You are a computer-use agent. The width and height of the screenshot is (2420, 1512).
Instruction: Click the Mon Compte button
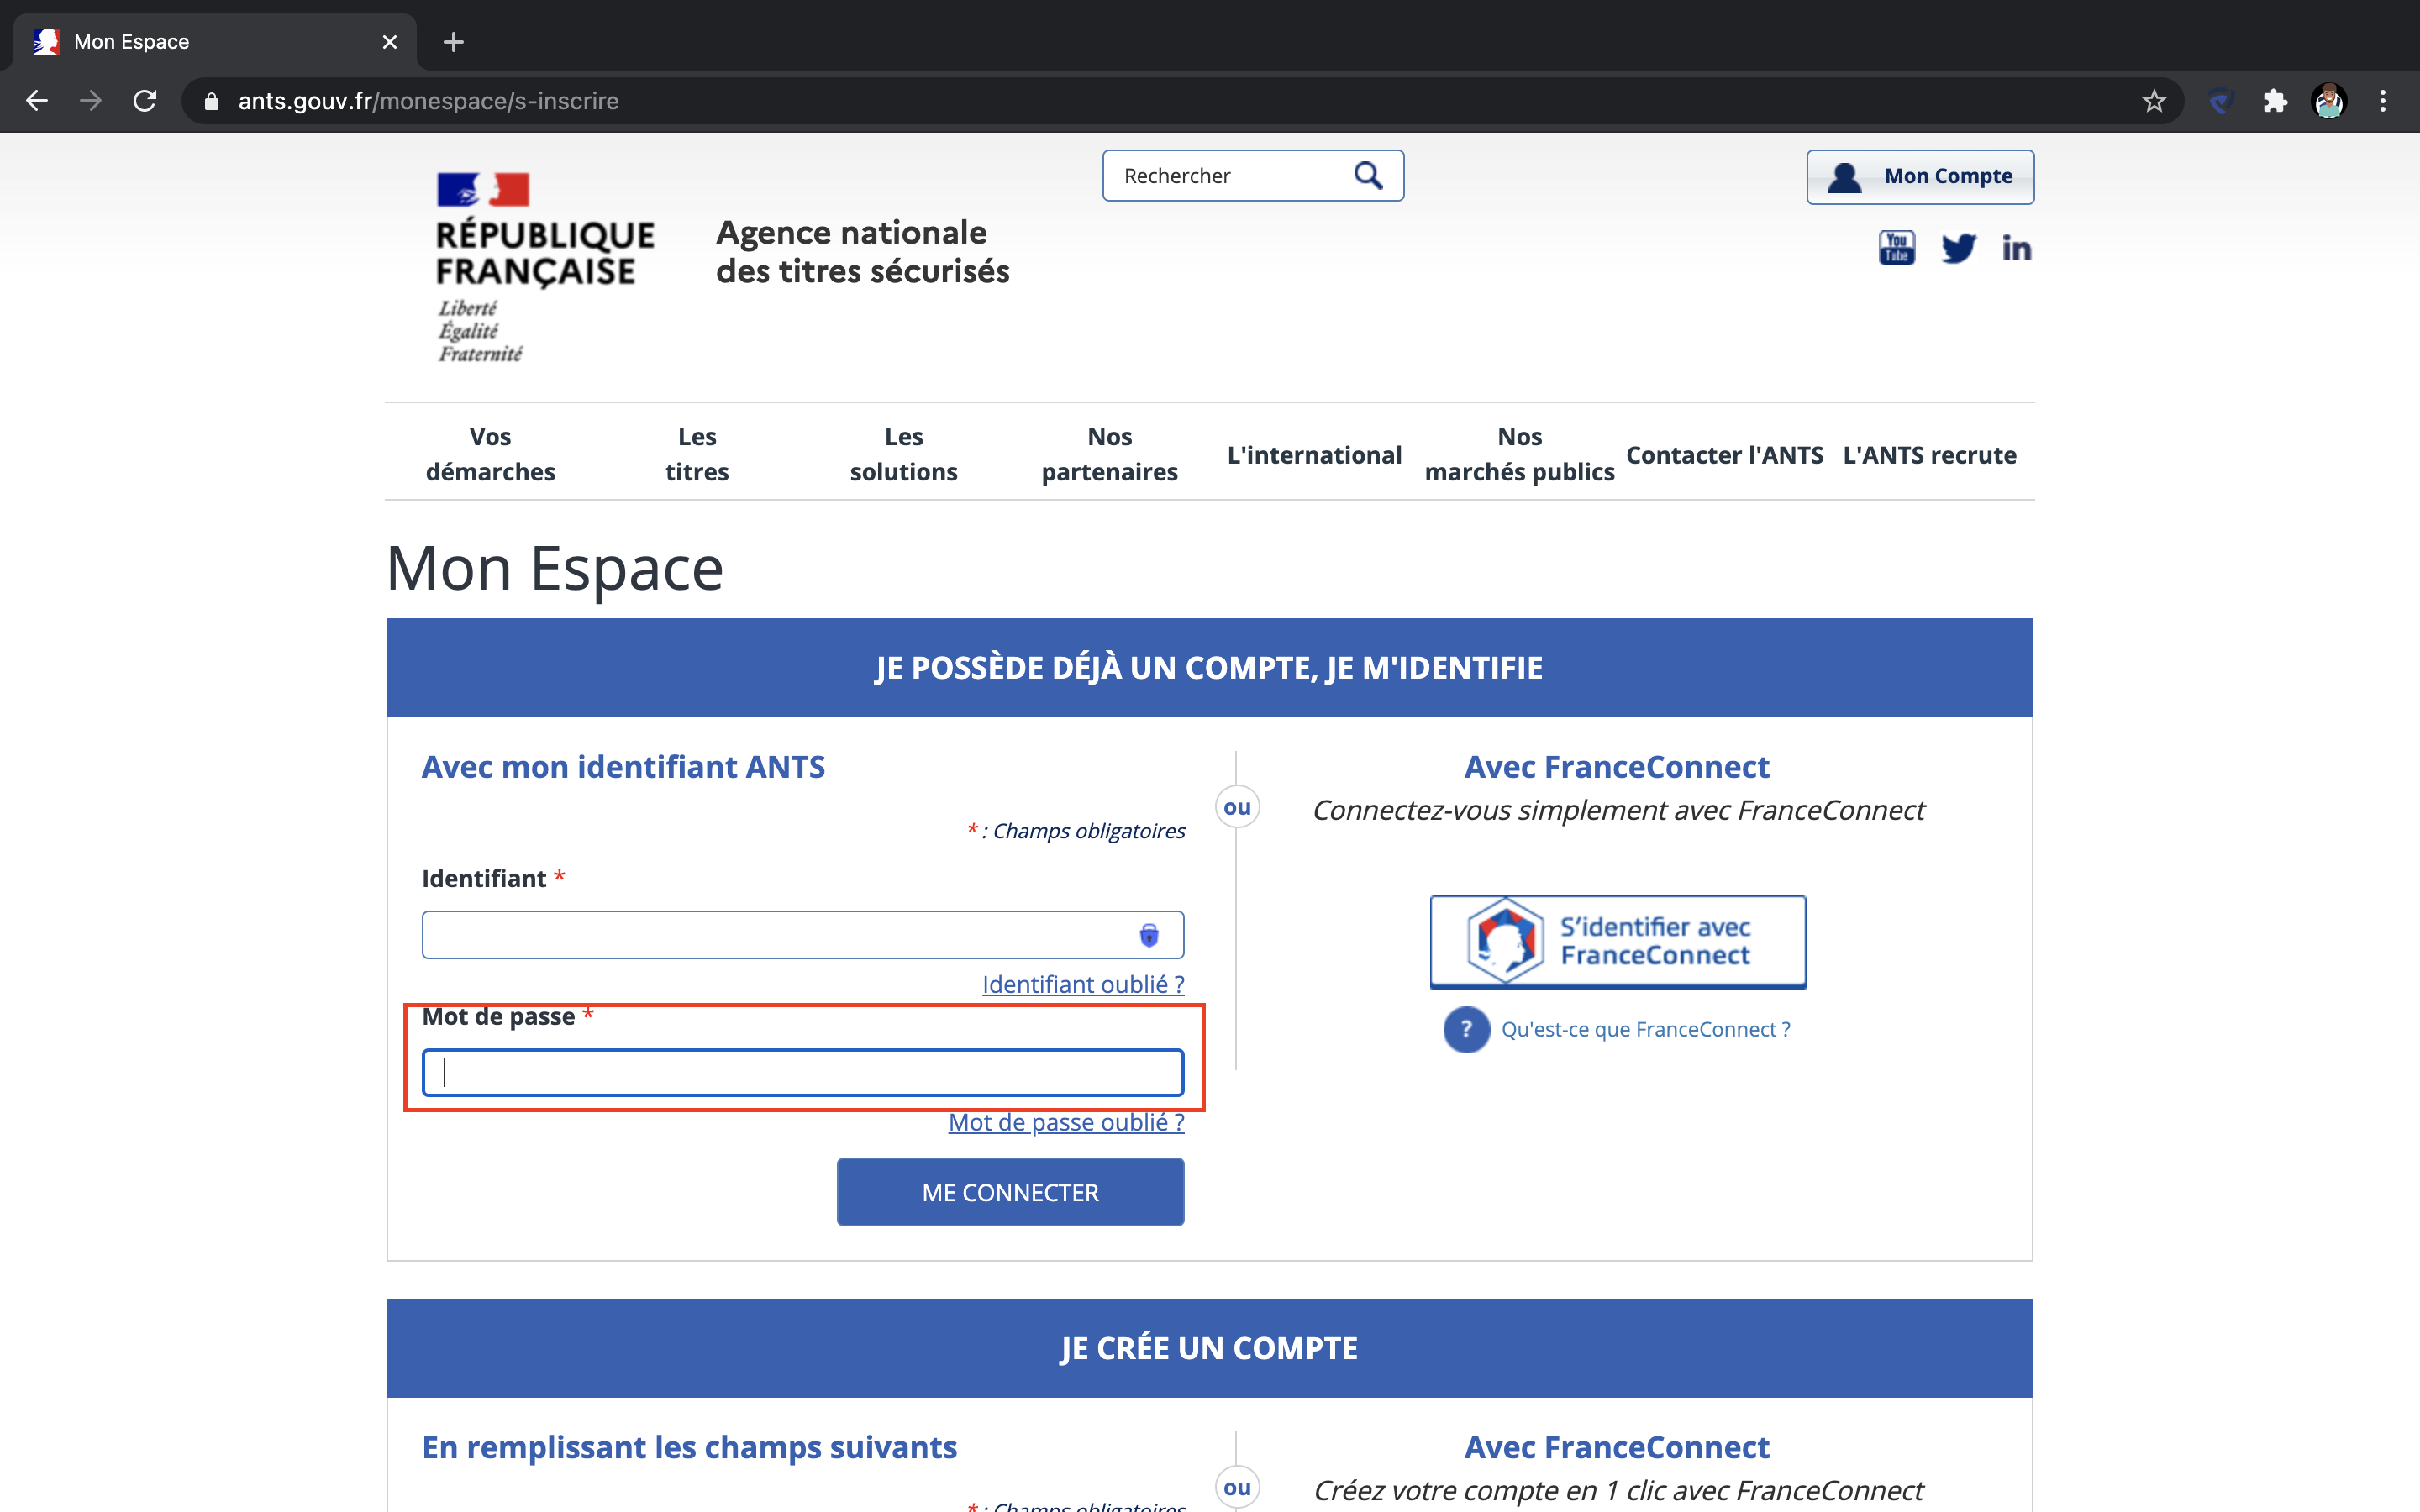(1920, 177)
